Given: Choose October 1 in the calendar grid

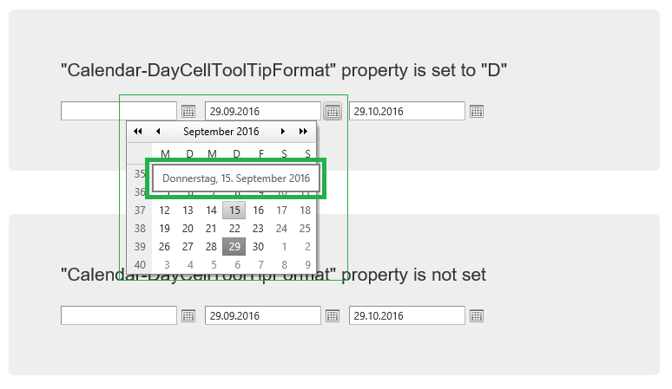Looking at the screenshot, I should (282, 247).
